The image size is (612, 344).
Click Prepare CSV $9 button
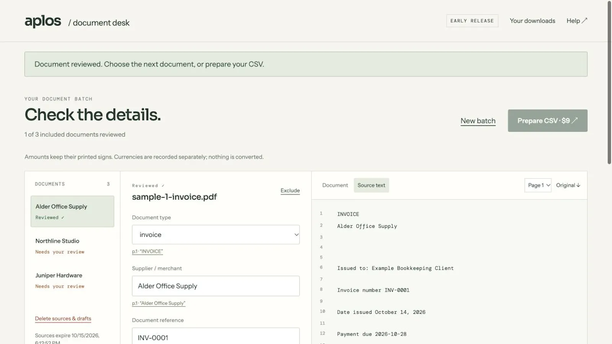coord(547,121)
